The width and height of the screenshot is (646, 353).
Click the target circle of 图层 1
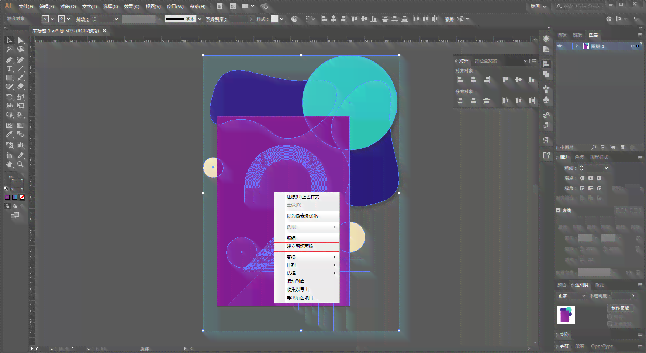tap(632, 46)
